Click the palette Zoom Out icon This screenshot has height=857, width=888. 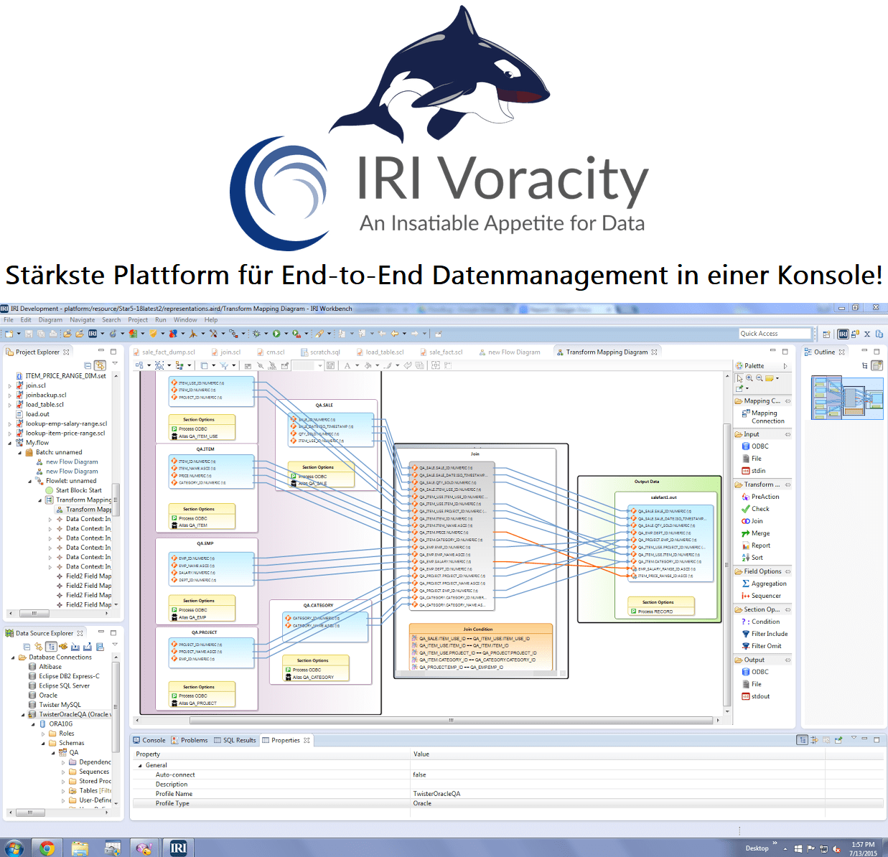coord(759,378)
